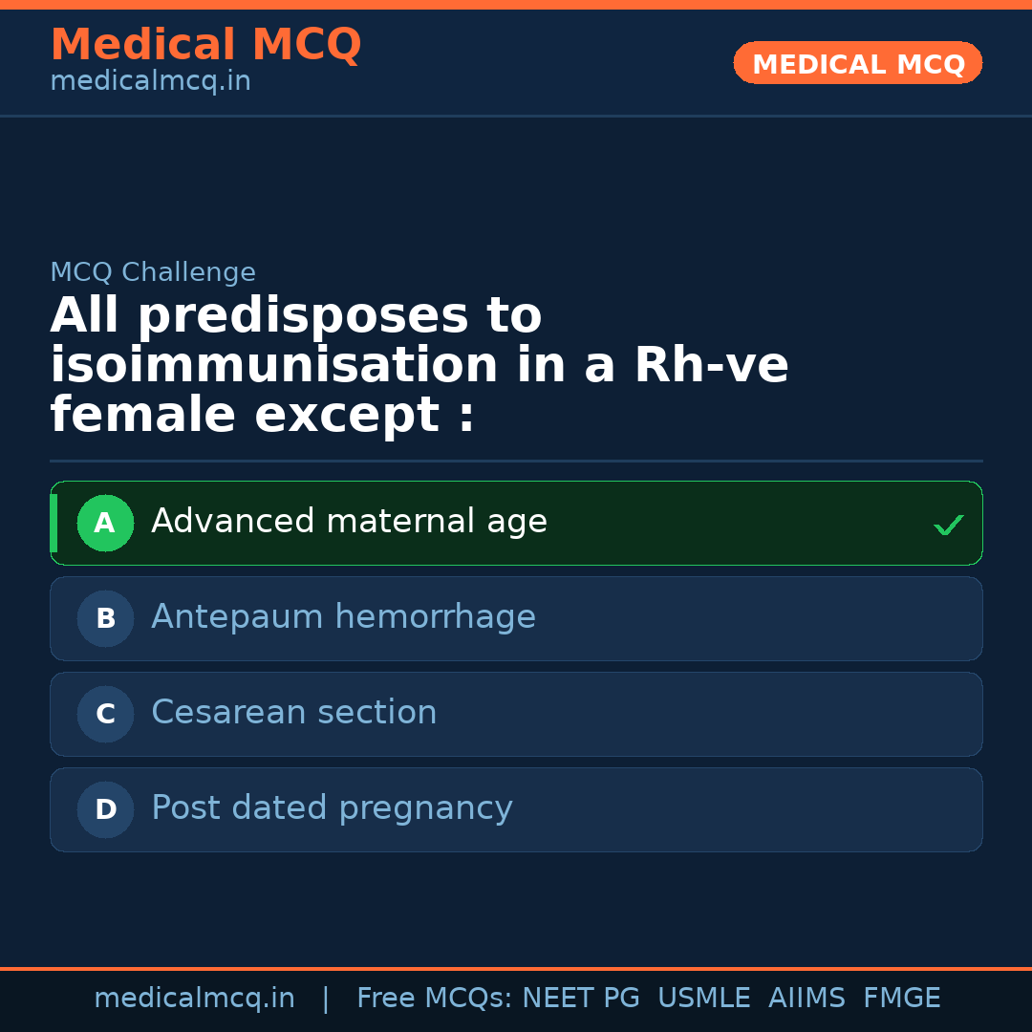This screenshot has width=1032, height=1032.
Task: Select the "Cesarean section" answer text
Action: click(x=293, y=713)
